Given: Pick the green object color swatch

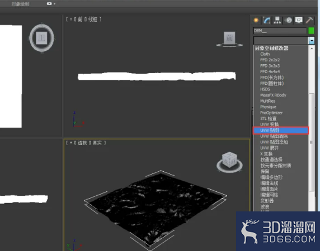Looking at the screenshot, I should 311,31.
